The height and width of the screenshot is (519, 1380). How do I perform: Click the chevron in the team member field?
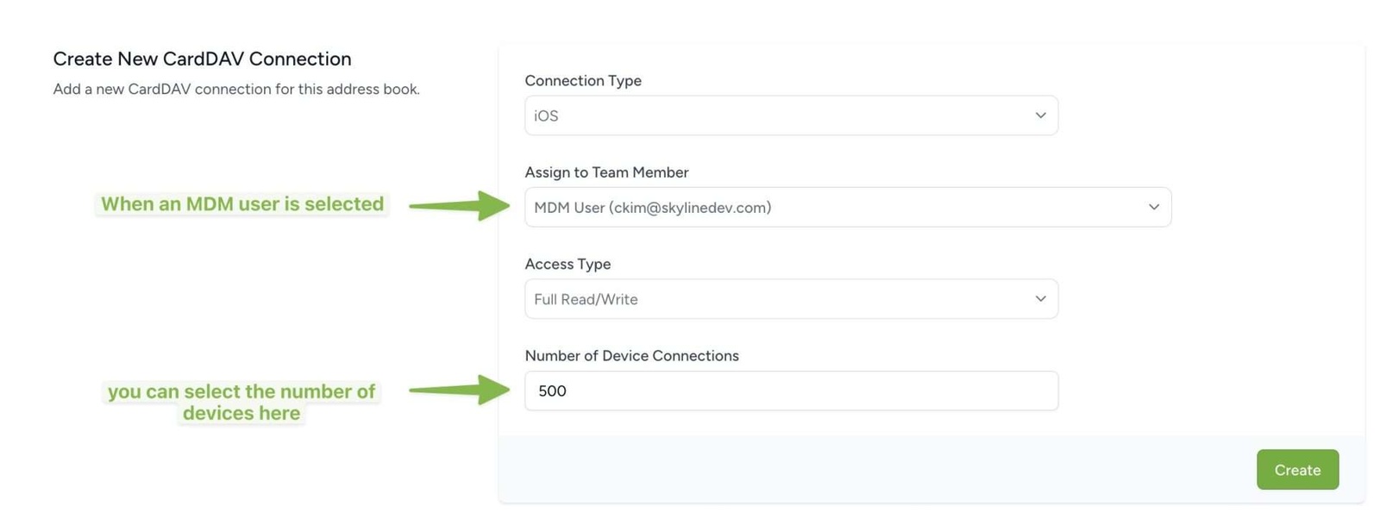(x=1153, y=207)
